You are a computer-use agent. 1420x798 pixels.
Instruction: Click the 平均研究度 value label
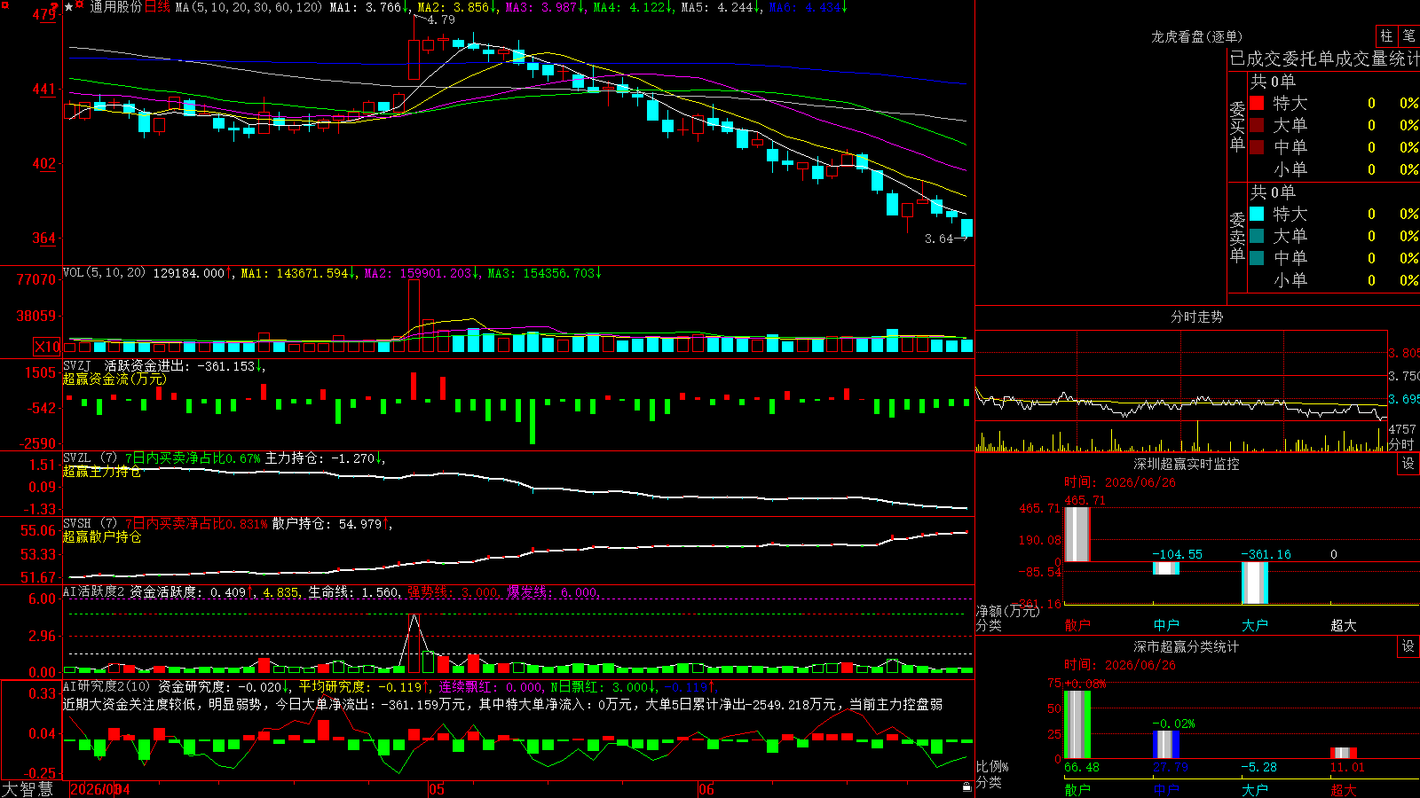coord(361,686)
